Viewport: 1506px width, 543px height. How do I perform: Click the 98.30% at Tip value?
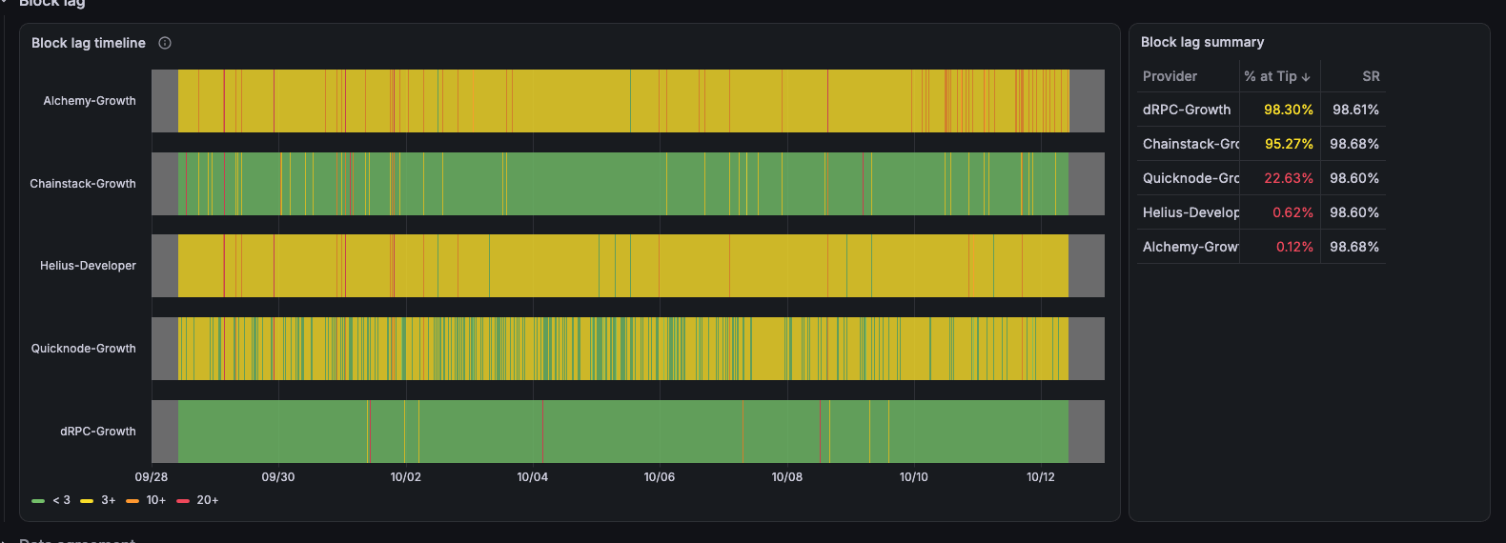pos(1288,110)
